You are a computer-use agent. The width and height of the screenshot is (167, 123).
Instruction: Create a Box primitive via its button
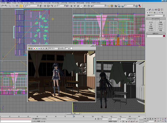click(151, 22)
